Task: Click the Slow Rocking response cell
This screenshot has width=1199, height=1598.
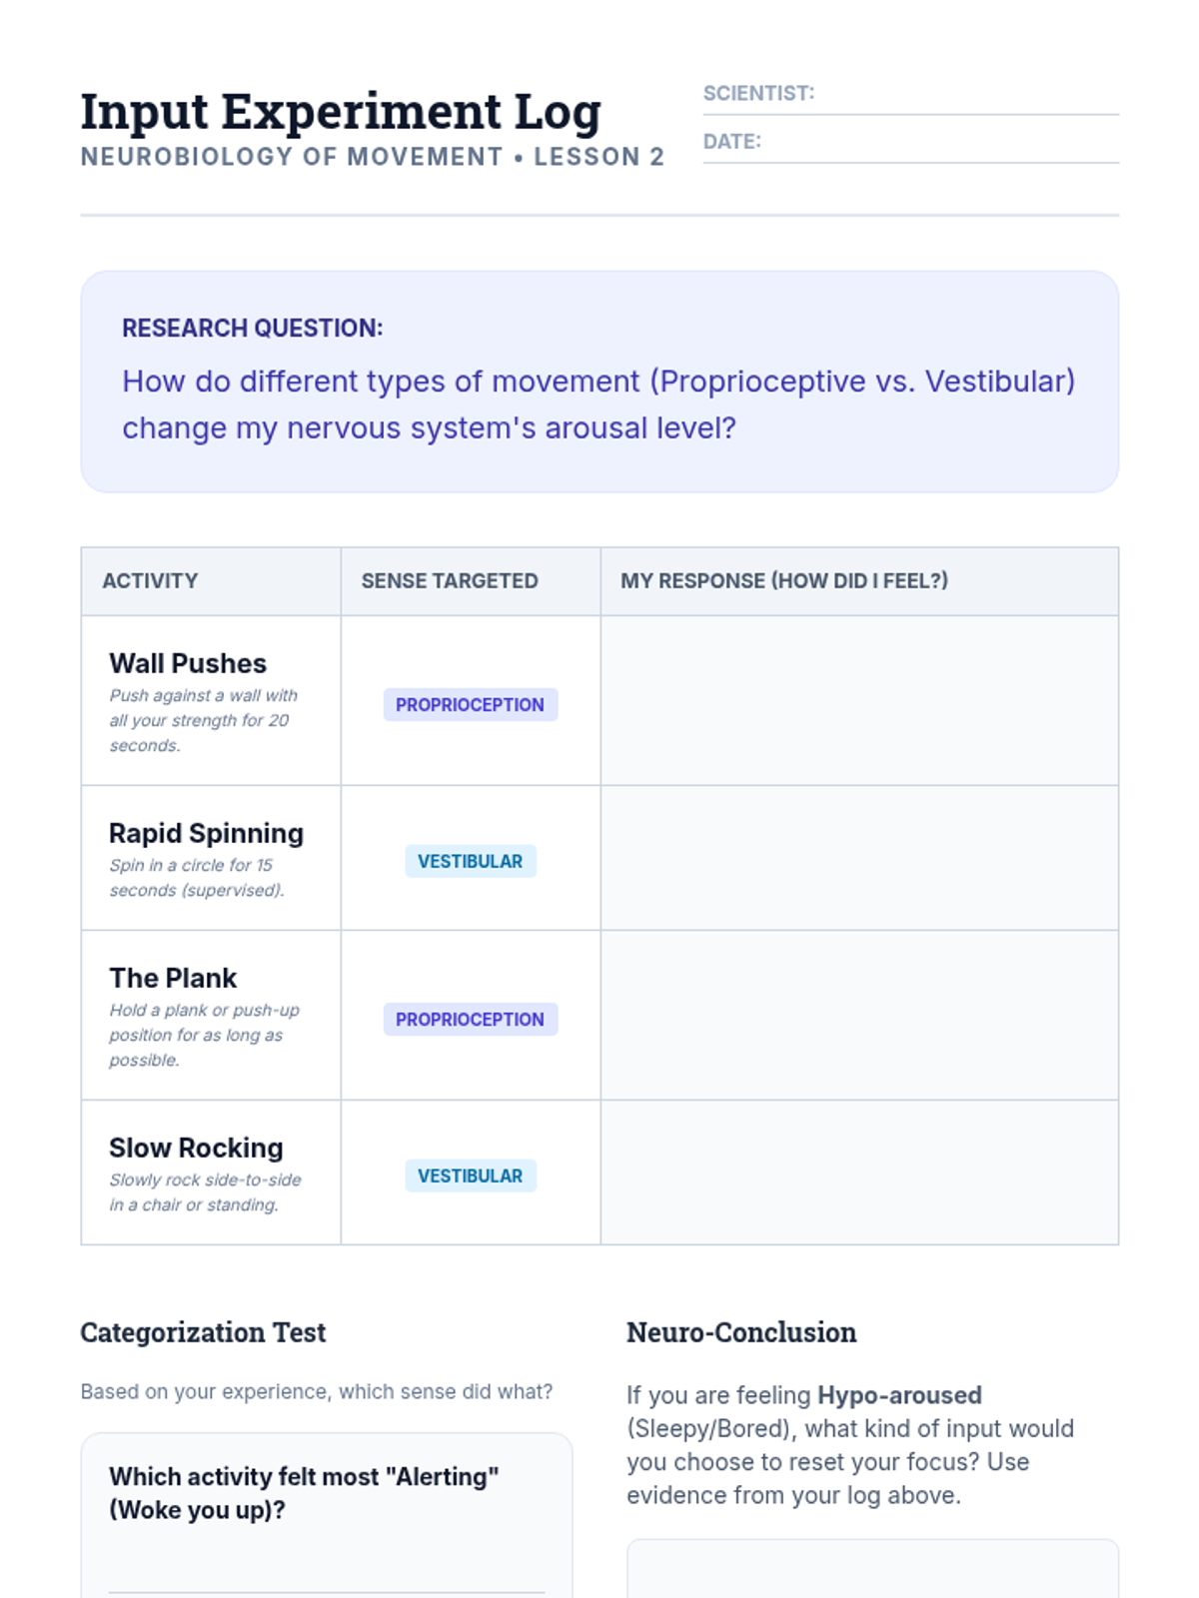Action: tap(859, 1173)
